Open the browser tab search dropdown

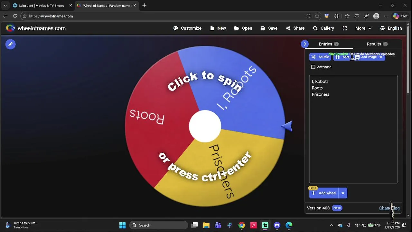(5, 5)
